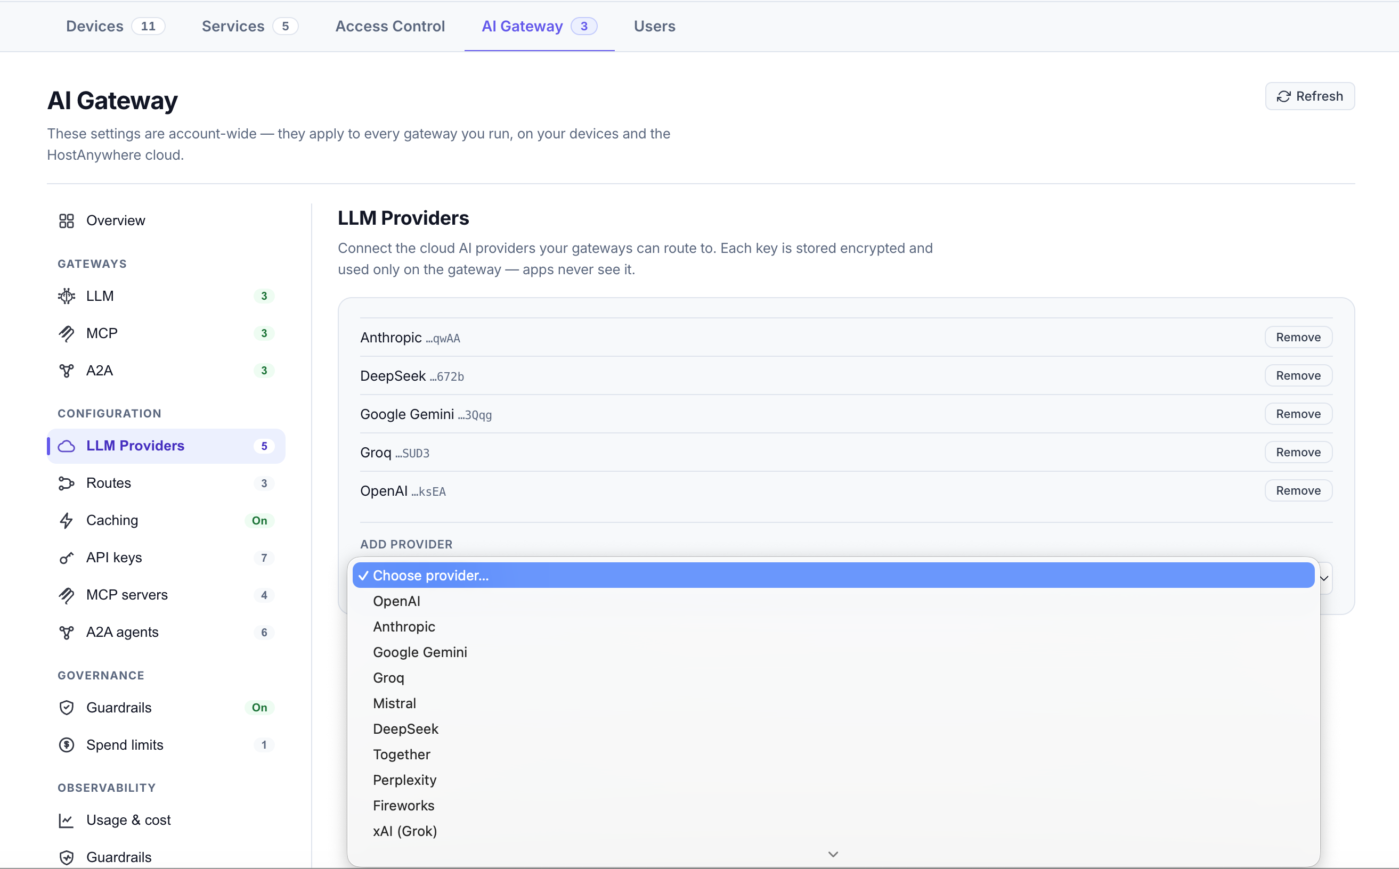Screen dimensions: 1399x869
Task: Click the refresh arrows icon
Action: tap(1283, 96)
